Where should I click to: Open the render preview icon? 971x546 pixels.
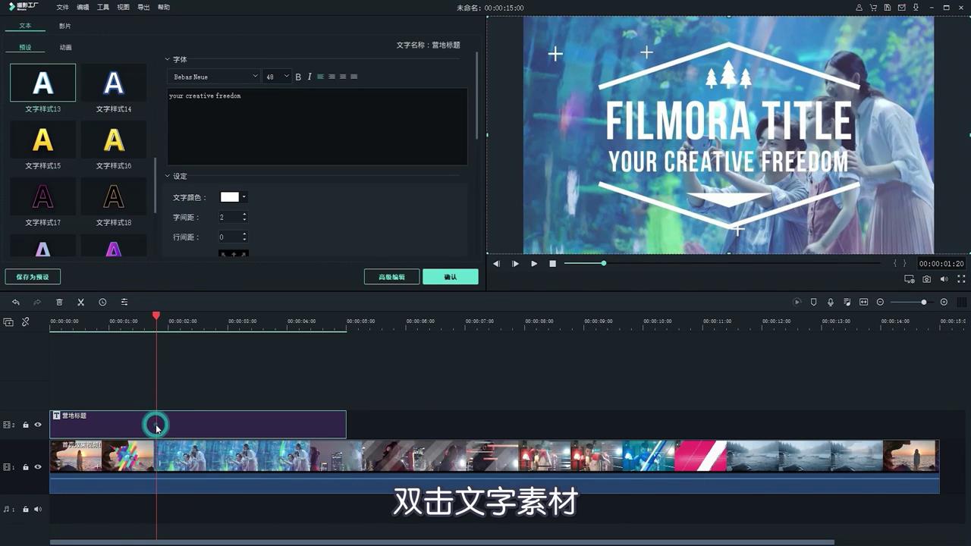click(797, 302)
